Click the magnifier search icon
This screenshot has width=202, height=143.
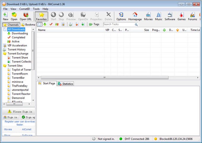coord(136,24)
